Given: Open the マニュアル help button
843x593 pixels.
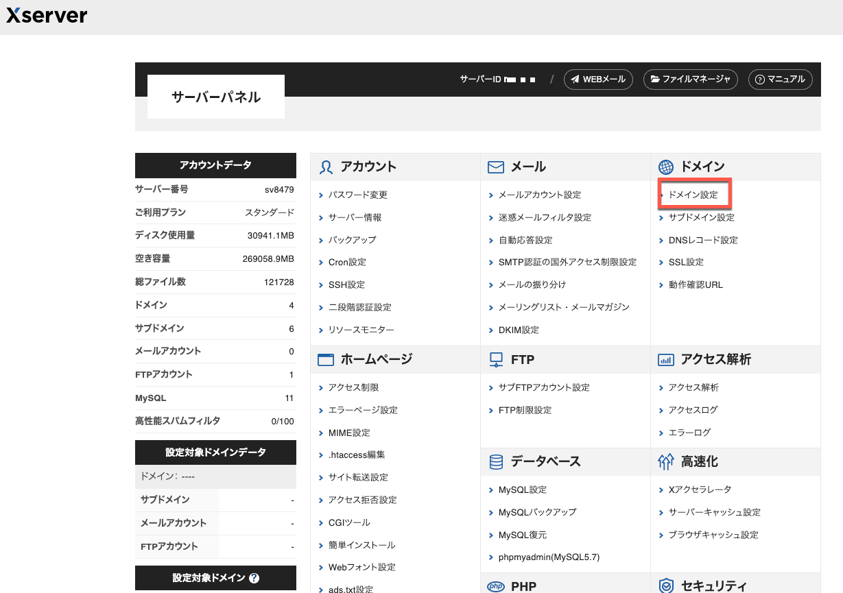Looking at the screenshot, I should coord(780,80).
